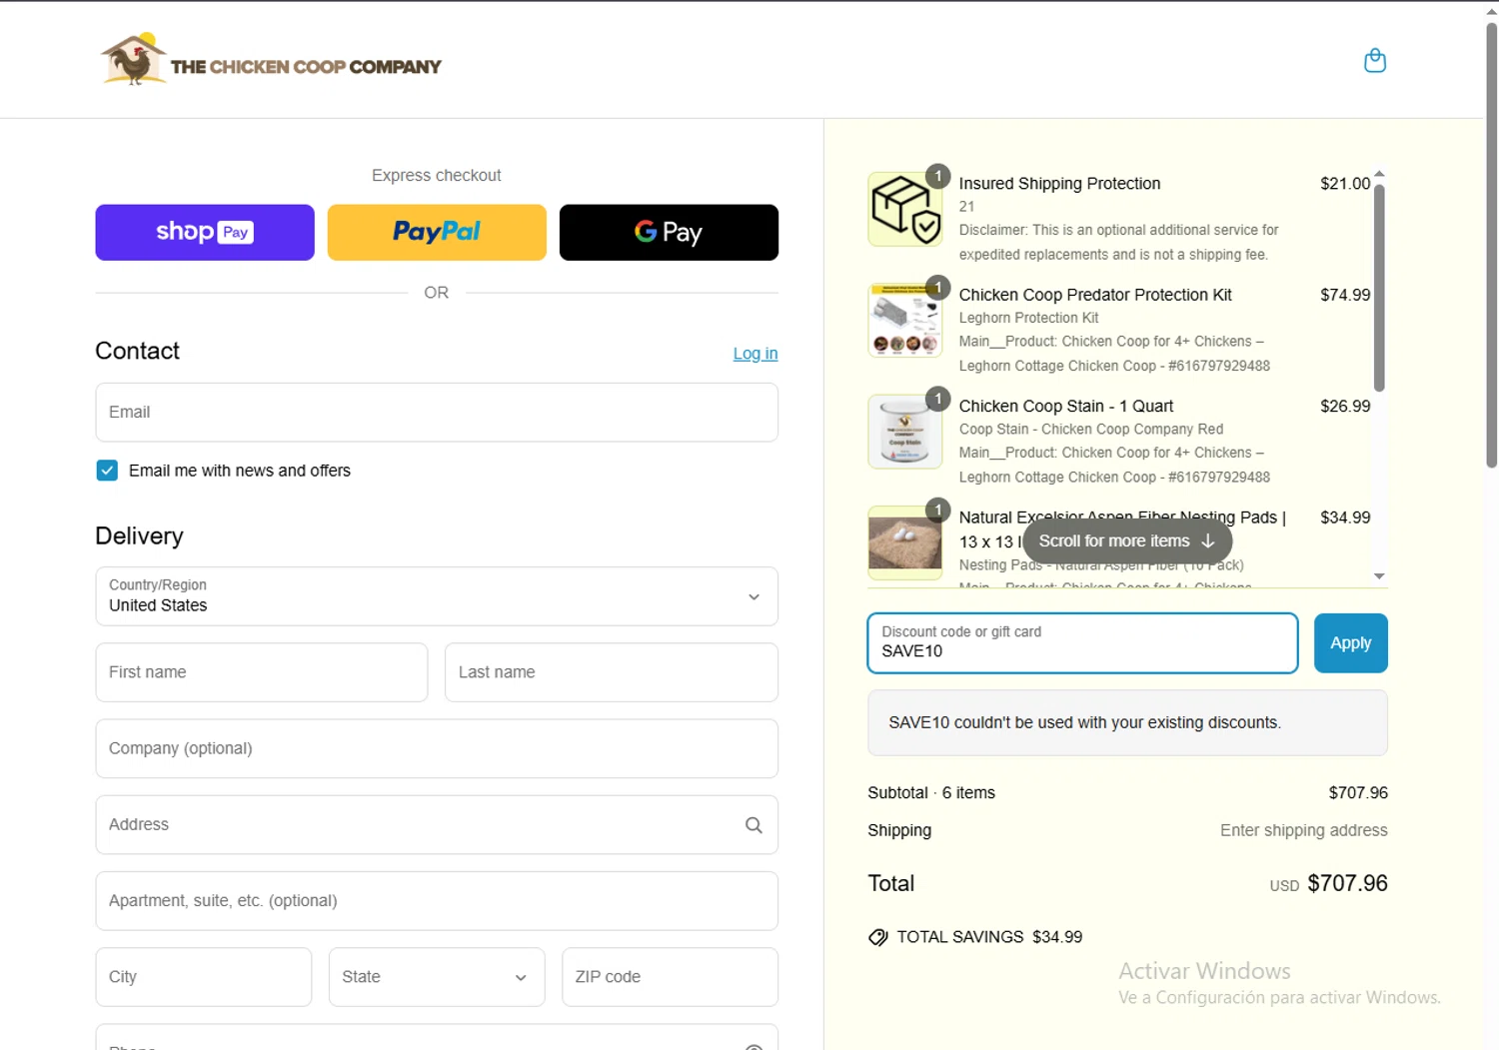
Task: Click The Chicken Coop Company logo
Action: tap(271, 59)
